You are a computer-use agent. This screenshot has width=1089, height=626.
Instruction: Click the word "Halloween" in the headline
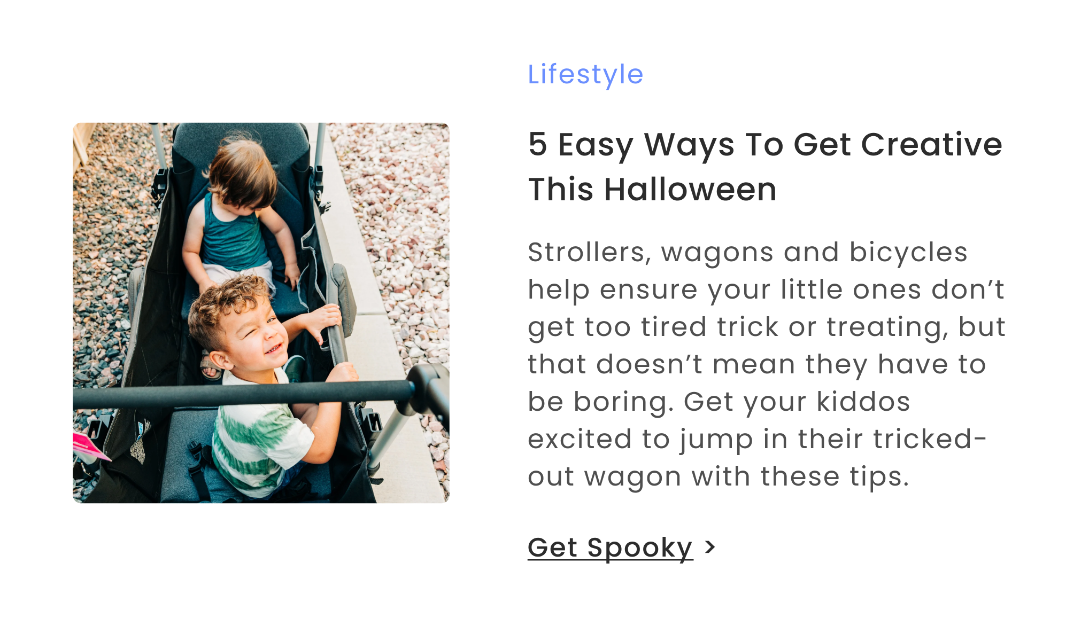coord(690,190)
